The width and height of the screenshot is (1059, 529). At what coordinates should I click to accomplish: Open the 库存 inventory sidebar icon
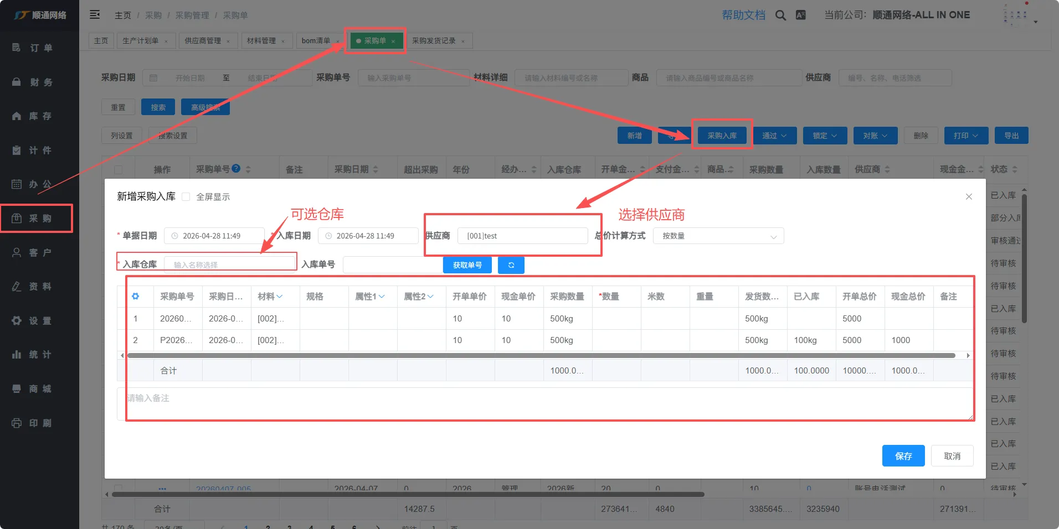(17, 116)
